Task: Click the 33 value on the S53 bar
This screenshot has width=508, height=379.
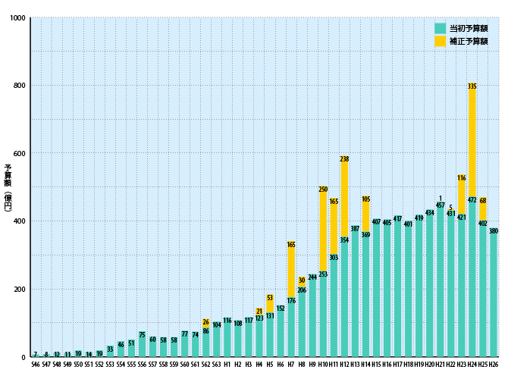Action: (110, 349)
